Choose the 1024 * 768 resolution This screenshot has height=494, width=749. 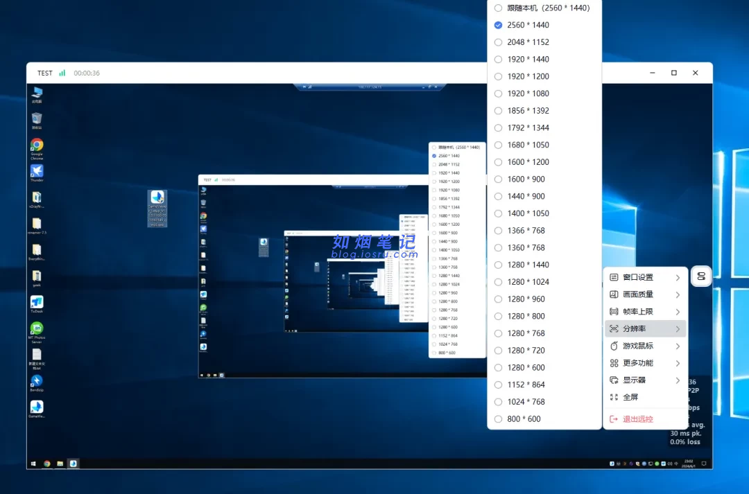544,402
